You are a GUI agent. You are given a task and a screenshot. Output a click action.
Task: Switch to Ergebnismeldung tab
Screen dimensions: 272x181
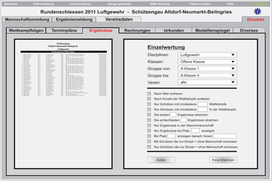(74, 19)
